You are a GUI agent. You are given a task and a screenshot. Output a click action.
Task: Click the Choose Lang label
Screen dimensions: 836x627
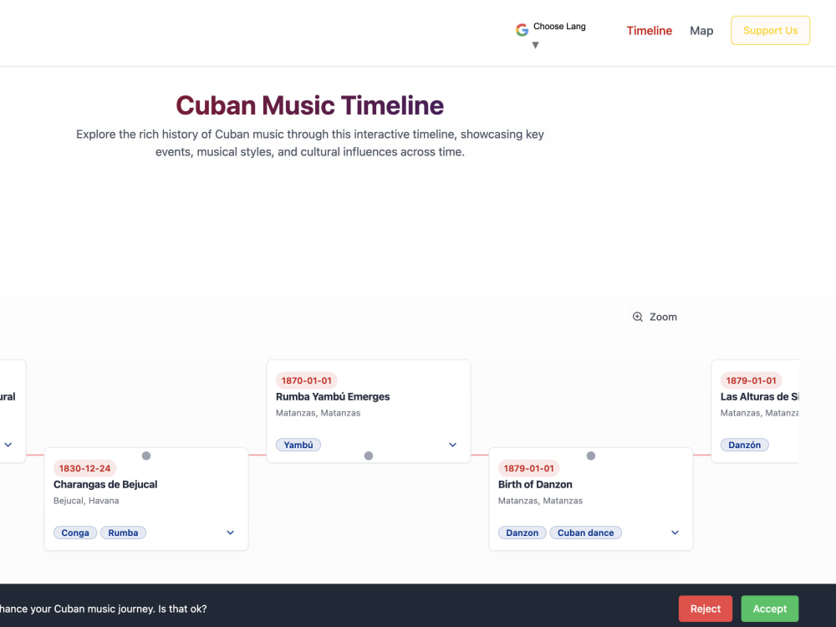pos(559,26)
